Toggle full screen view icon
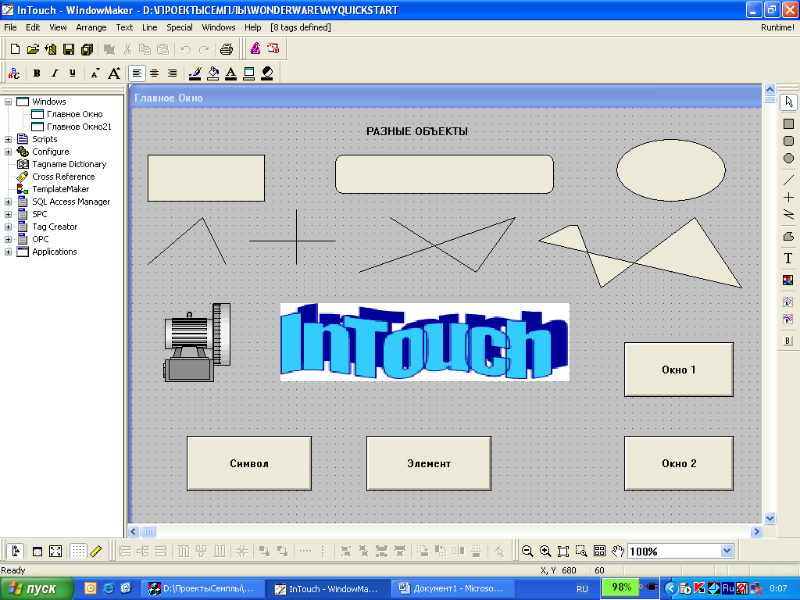This screenshot has height=600, width=800. click(55, 551)
